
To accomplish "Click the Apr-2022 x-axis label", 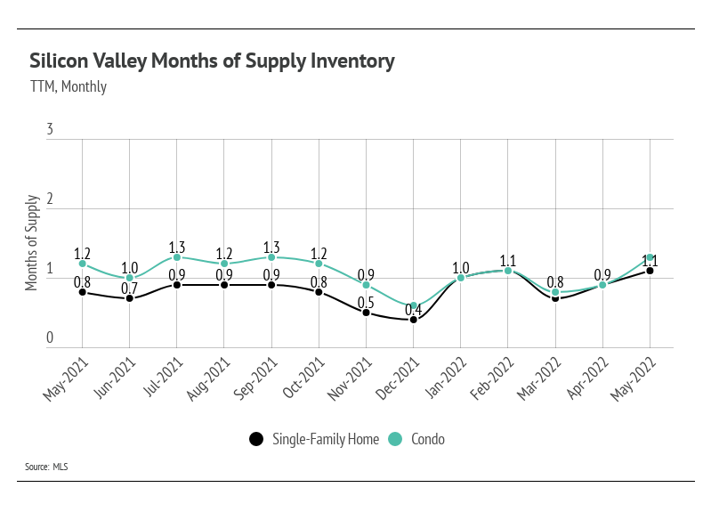I will pos(587,378).
